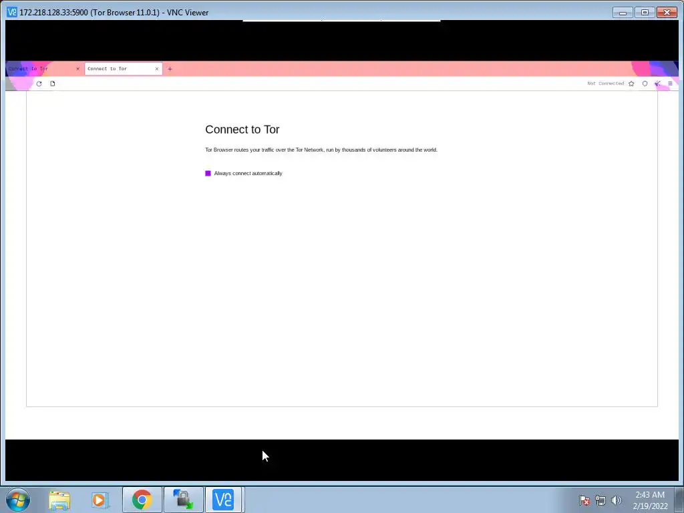Click the Tor Browser routes your traffic description
The width and height of the screenshot is (684, 513).
[321, 150]
